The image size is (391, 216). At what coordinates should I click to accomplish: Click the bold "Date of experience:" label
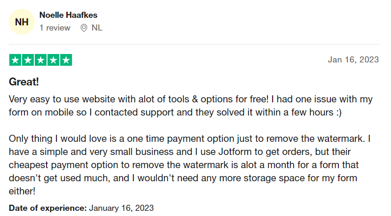(x=48, y=208)
